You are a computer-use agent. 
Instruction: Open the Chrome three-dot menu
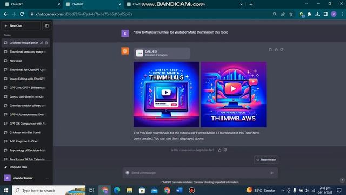click(342, 14)
